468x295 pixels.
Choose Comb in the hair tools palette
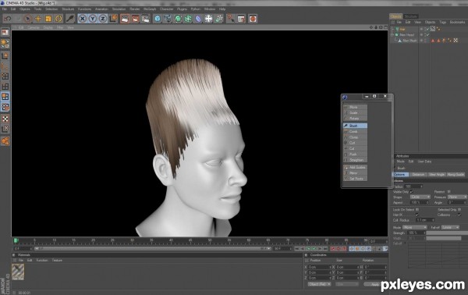click(355, 131)
